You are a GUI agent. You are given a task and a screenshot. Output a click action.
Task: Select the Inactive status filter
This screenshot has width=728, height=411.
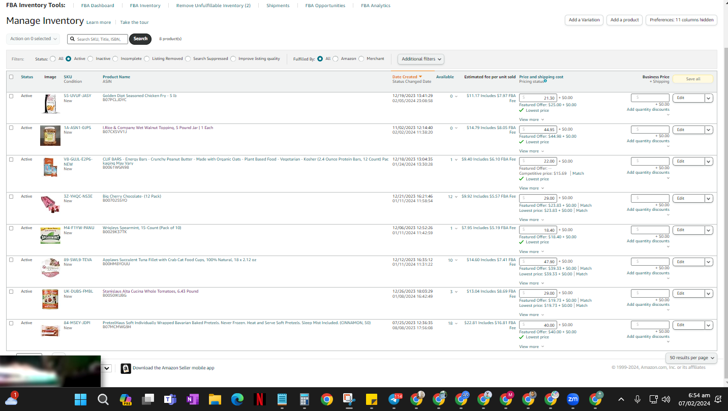tap(90, 59)
